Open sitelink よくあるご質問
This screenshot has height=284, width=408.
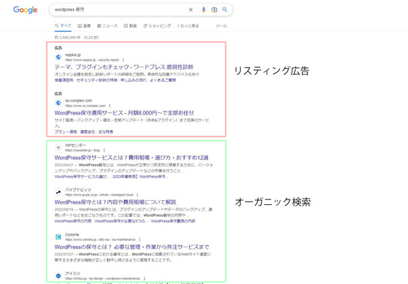pyautogui.click(x=163, y=80)
